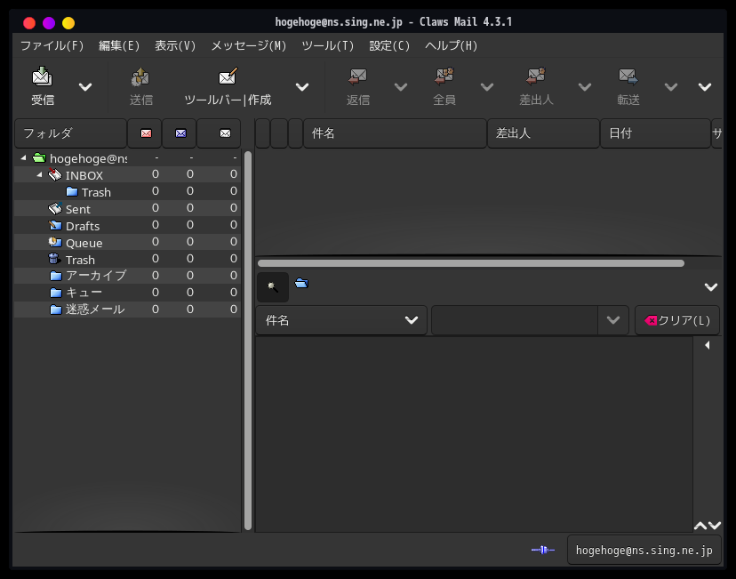Open the 編集(E) menu

(x=119, y=45)
